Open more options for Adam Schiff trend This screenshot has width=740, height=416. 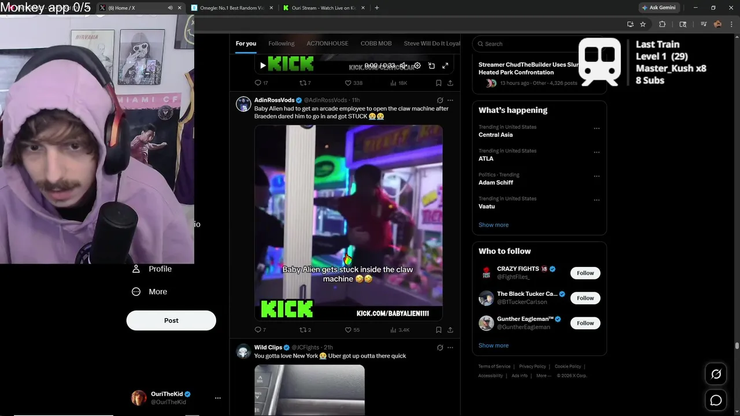[597, 176]
